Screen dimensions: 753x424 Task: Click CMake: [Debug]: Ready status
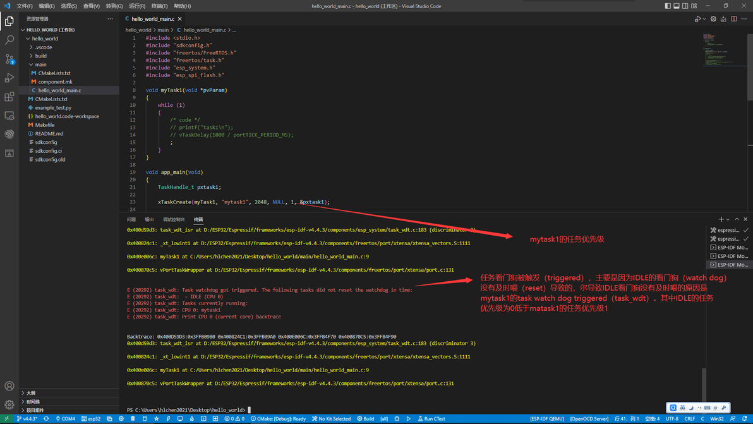pos(278,419)
